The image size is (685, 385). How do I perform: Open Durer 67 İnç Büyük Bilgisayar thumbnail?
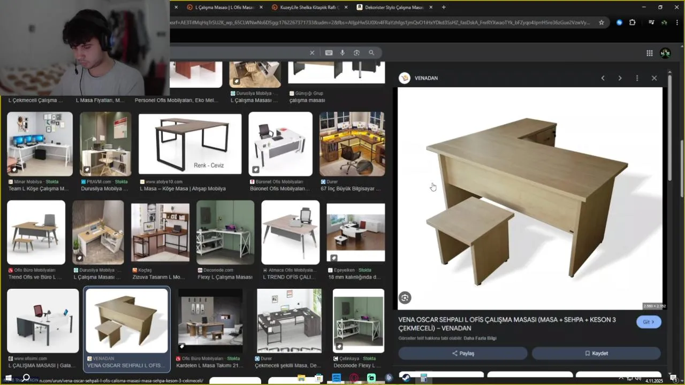(x=352, y=144)
